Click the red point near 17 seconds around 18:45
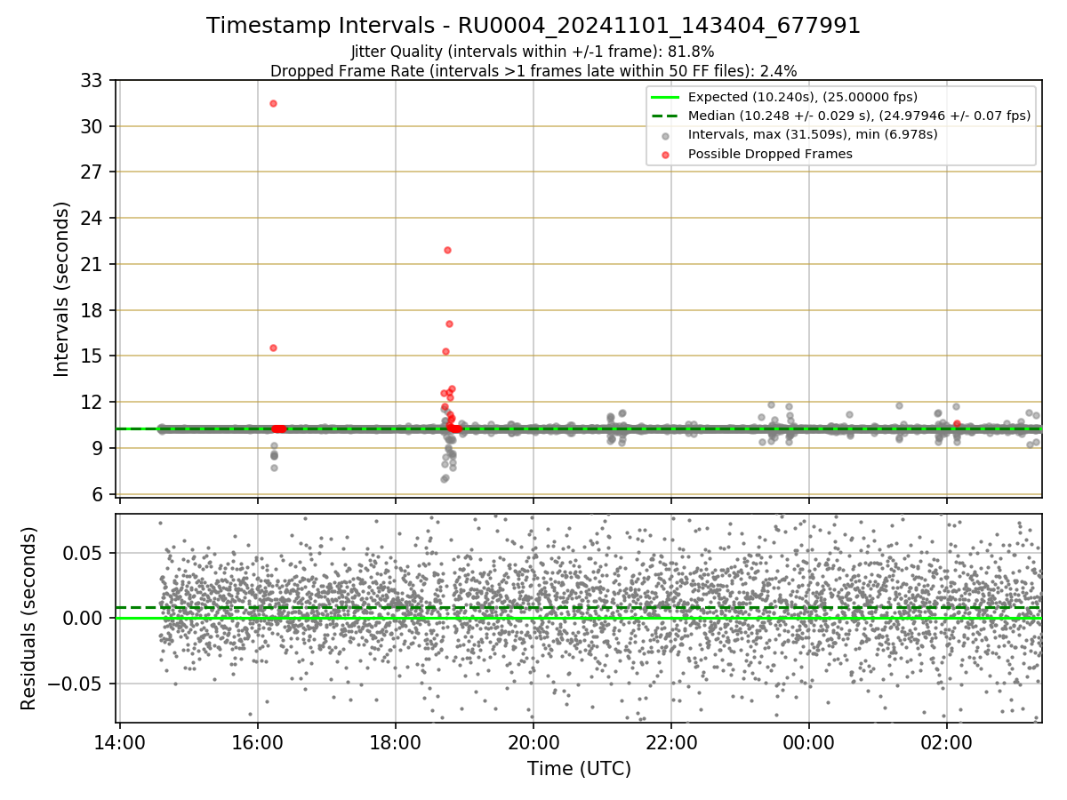This screenshot has height=800, width=1067. coord(449,324)
